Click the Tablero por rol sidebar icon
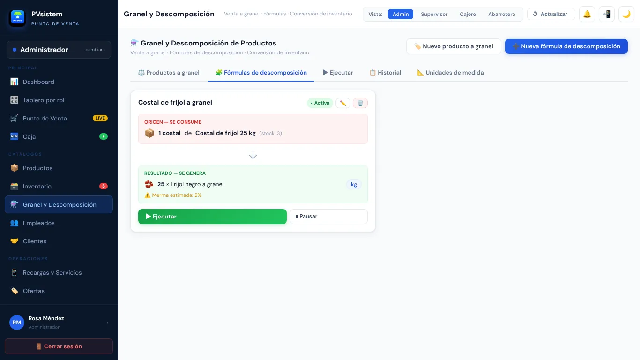The width and height of the screenshot is (640, 360). pyautogui.click(x=14, y=100)
